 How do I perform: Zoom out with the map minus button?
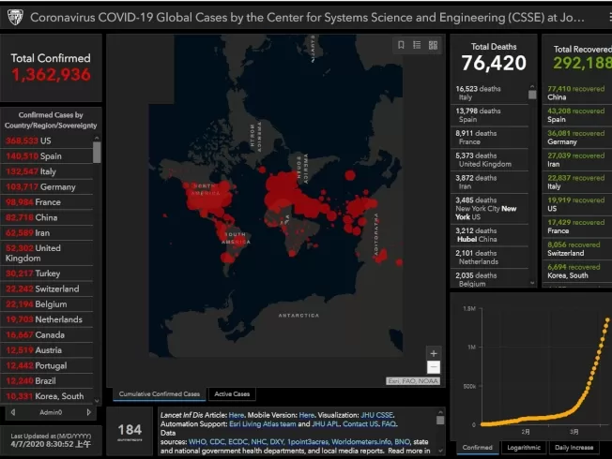[434, 367]
